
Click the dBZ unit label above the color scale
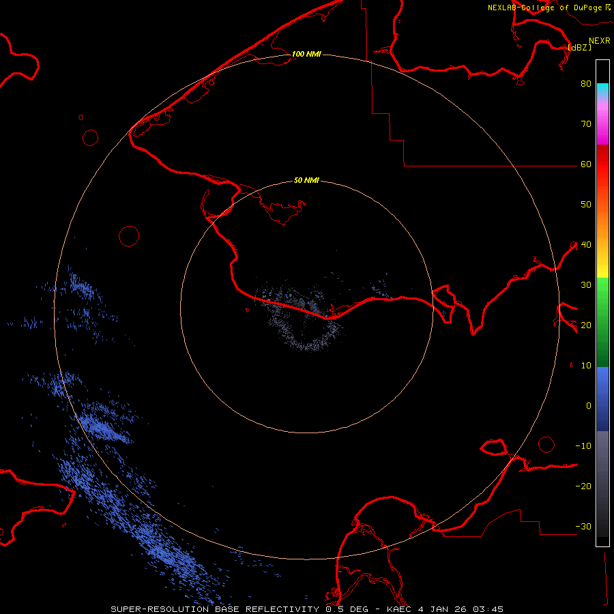coord(579,47)
